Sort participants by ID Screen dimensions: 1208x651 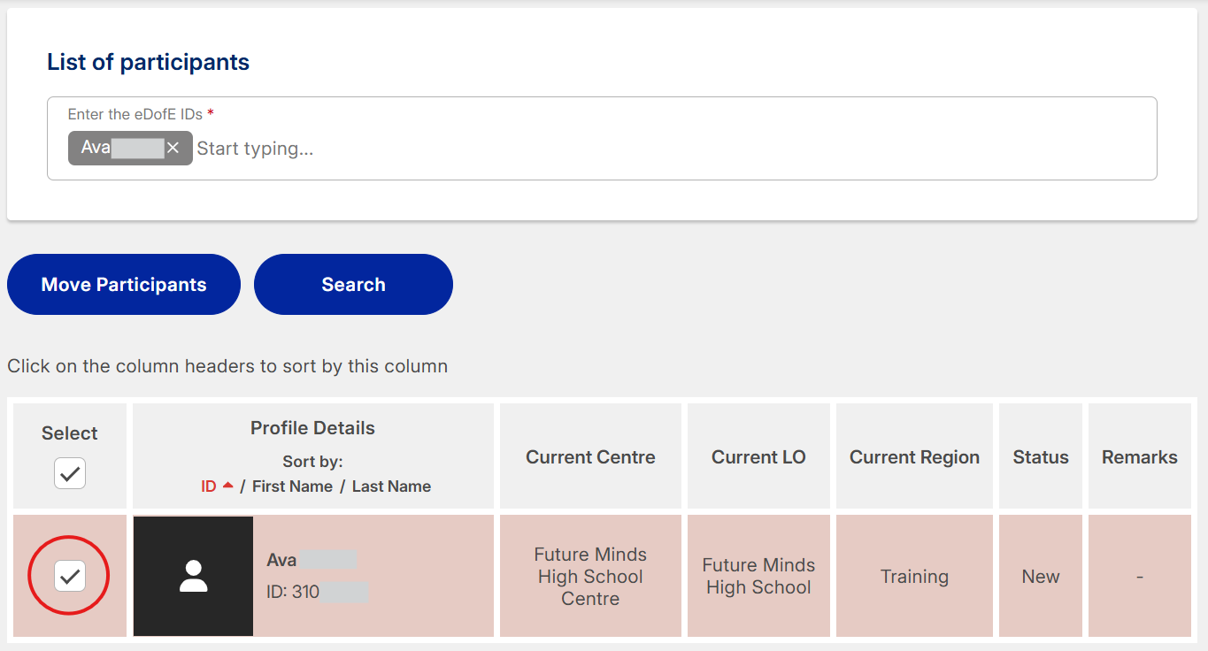click(209, 486)
